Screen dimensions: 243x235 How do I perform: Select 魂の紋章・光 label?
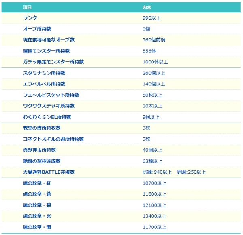[37, 216]
